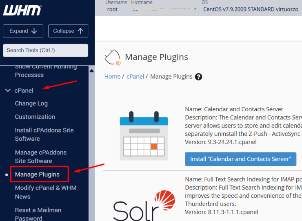
Task: Click the CentOS v7.9.2009 OS text
Action: click(x=251, y=9)
